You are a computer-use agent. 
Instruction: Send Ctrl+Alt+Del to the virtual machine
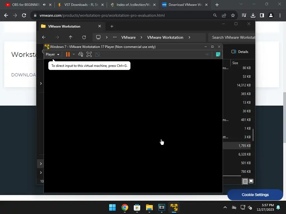click(x=81, y=54)
